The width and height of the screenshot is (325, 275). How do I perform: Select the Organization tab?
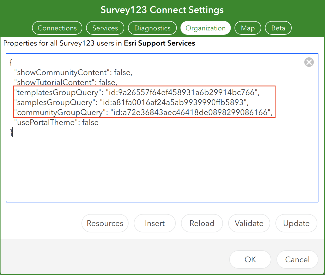(206, 28)
